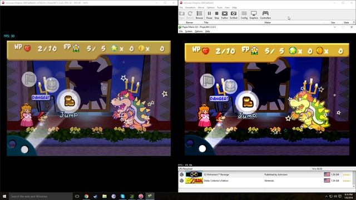This screenshot has width=356, height=200.
Task: Click US flag icon on Wolverine's Revenge row
Action: pos(327,174)
